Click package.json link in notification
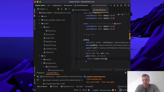Viewport: 164px width, 92px height. (x=96, y=79)
